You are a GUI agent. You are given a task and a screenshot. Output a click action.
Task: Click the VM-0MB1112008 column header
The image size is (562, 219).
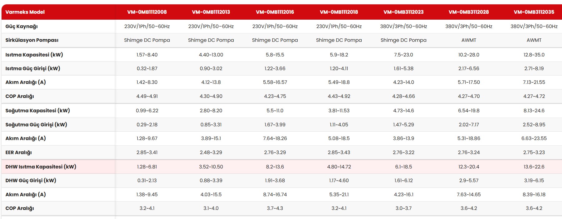click(147, 12)
